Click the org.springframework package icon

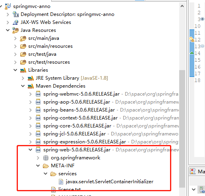[46, 158]
